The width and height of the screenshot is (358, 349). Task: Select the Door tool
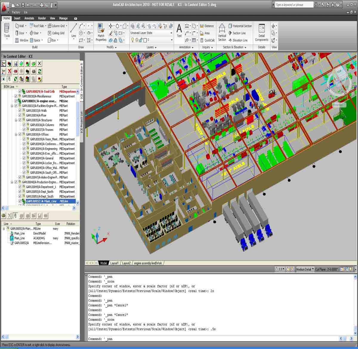(x=20, y=33)
